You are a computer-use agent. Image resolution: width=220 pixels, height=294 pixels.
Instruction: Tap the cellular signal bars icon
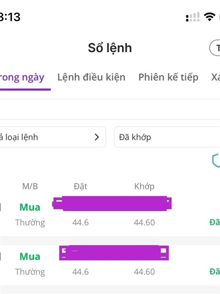tap(193, 17)
